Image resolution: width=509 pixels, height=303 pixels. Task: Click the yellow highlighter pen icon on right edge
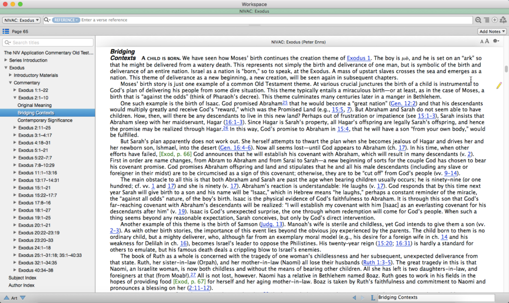coord(499,85)
